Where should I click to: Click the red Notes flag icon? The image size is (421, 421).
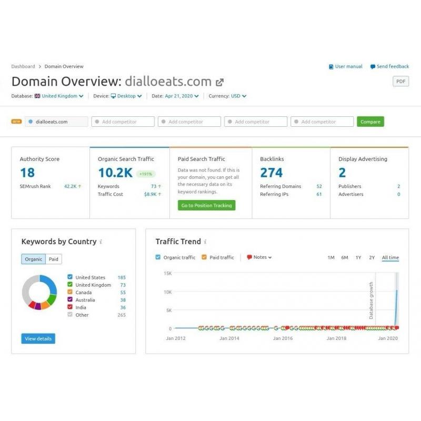pos(249,257)
